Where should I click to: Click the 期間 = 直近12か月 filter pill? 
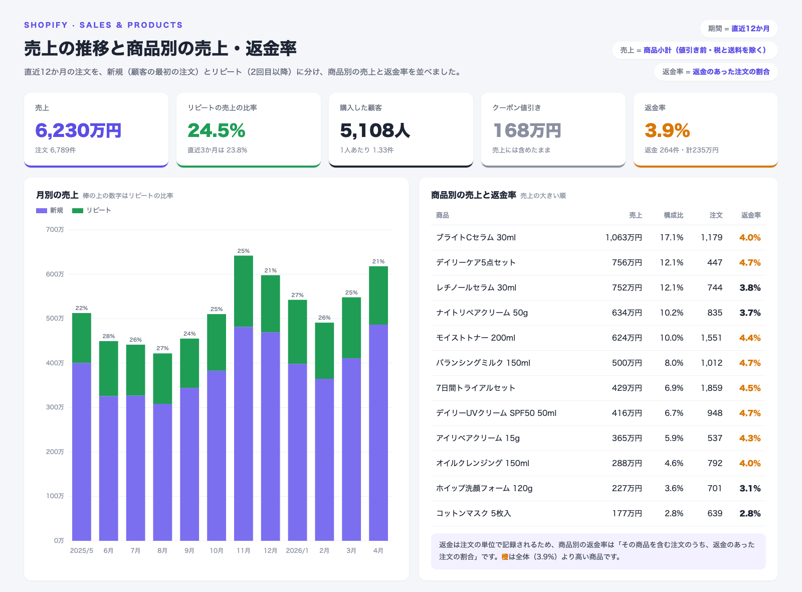coord(739,29)
